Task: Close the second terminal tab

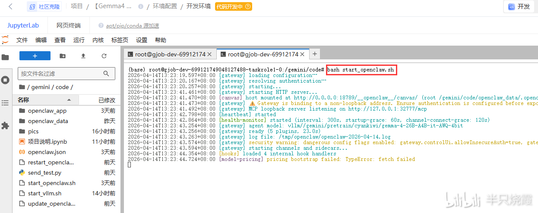Action: (x=302, y=54)
